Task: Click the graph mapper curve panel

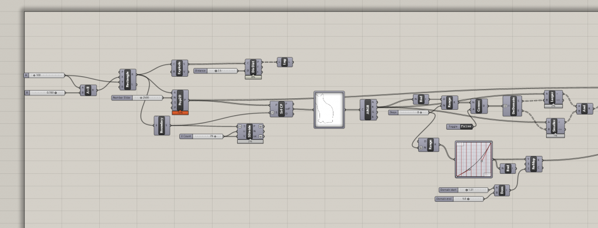Action: [x=474, y=159]
